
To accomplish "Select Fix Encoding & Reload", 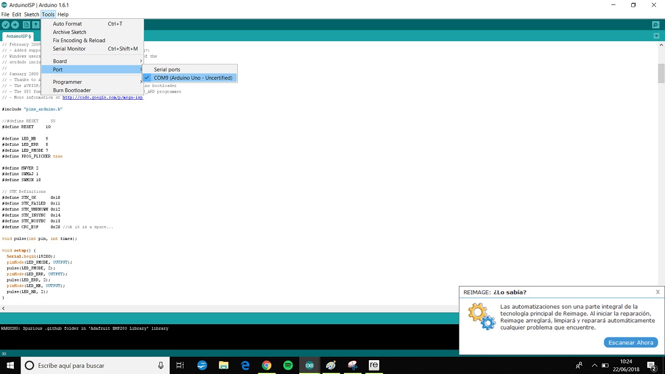I will pyautogui.click(x=93, y=40).
